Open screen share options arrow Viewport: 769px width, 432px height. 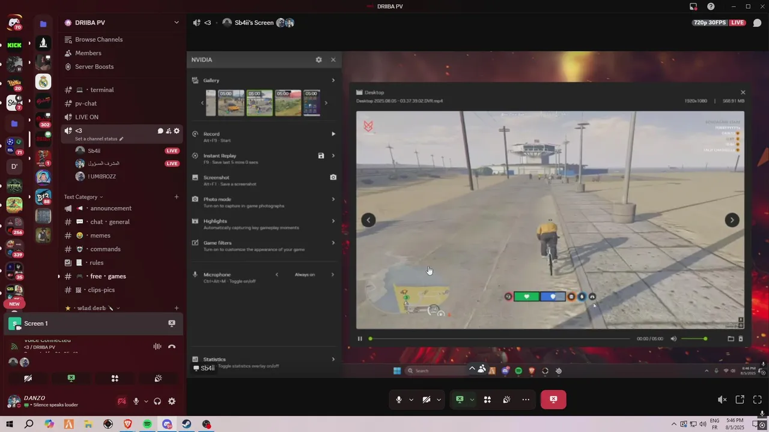(472, 400)
